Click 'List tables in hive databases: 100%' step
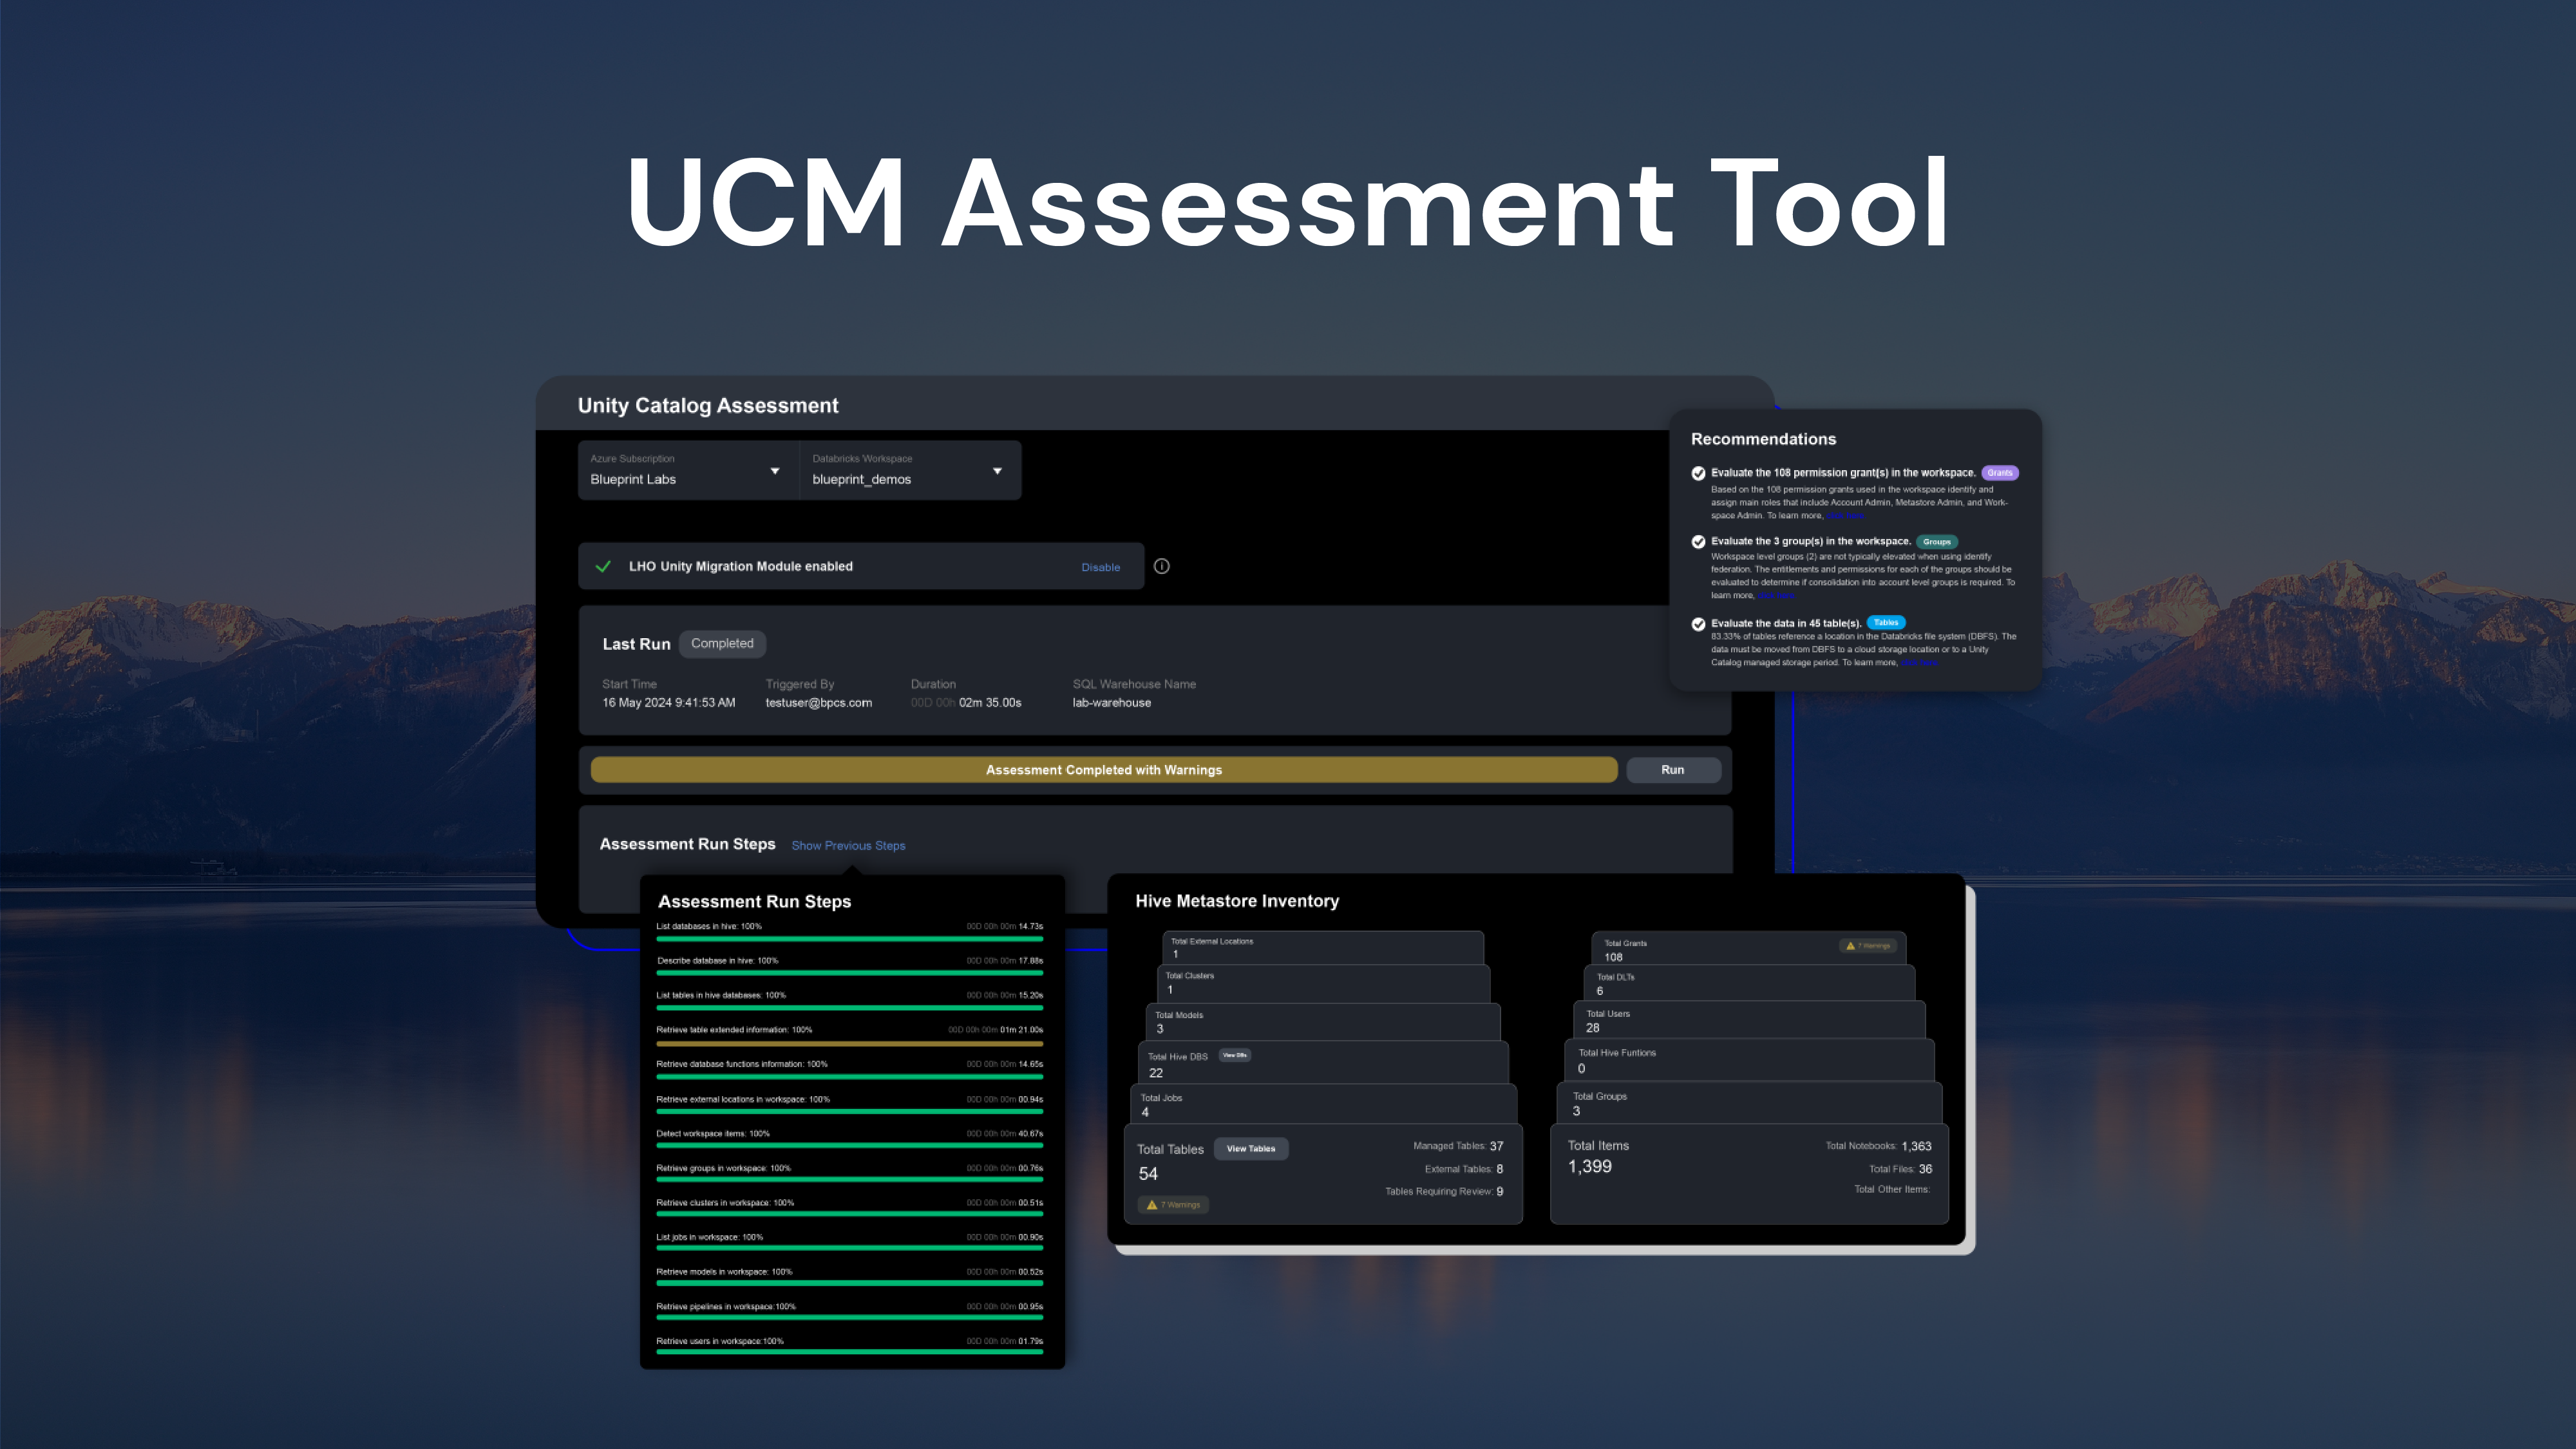The height and width of the screenshot is (1449, 2576). [x=721, y=995]
